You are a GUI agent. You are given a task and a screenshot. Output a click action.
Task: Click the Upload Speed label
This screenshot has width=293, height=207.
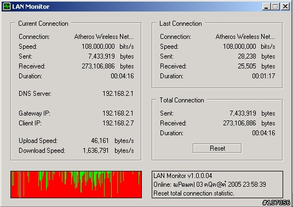tap(38, 141)
